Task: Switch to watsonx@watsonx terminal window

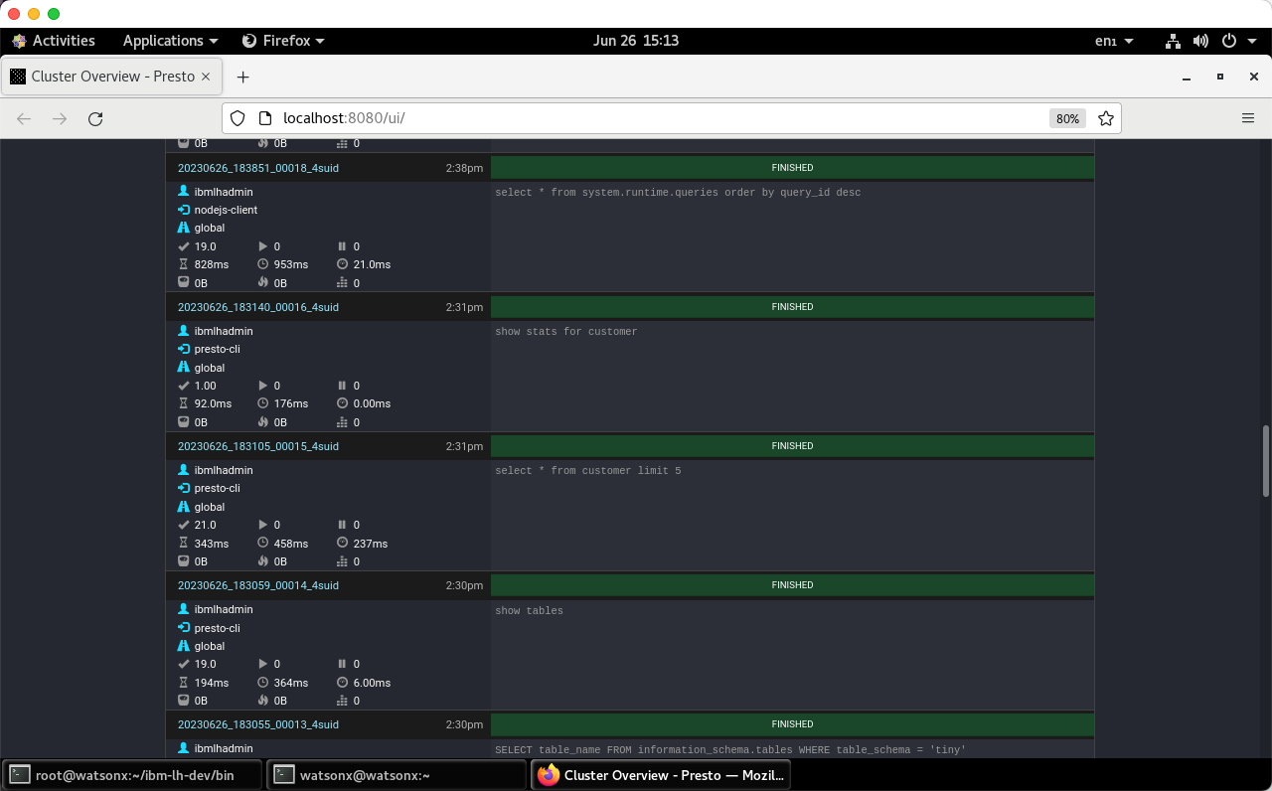Action: (x=397, y=775)
